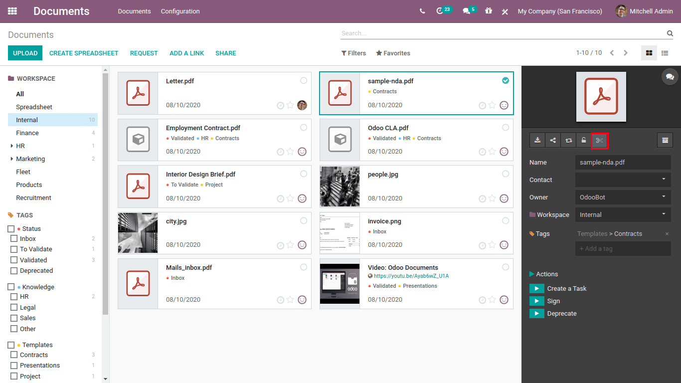Check the Legal tag checkbox
The width and height of the screenshot is (681, 383).
14,308
